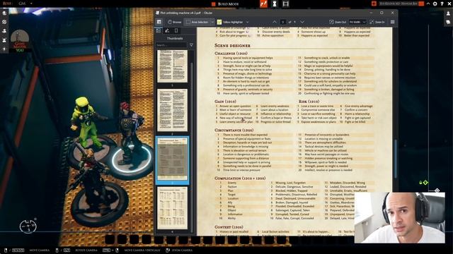Go to next page with down arrow
This screenshot has height=254, width=453.
point(302,22)
